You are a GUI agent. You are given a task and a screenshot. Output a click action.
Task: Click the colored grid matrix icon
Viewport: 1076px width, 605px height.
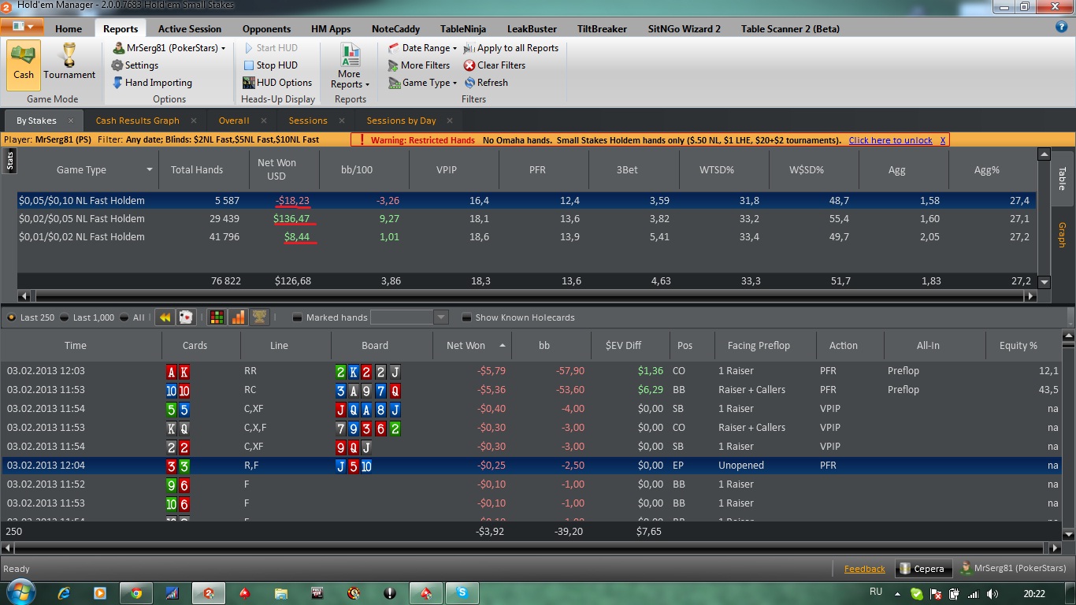tap(217, 317)
